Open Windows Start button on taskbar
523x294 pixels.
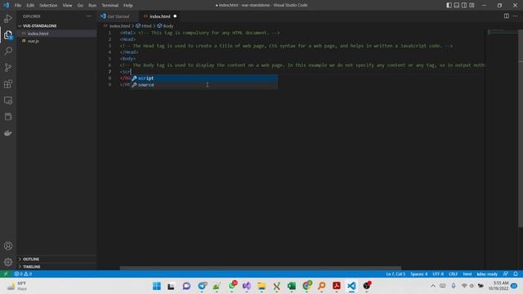pos(156,286)
